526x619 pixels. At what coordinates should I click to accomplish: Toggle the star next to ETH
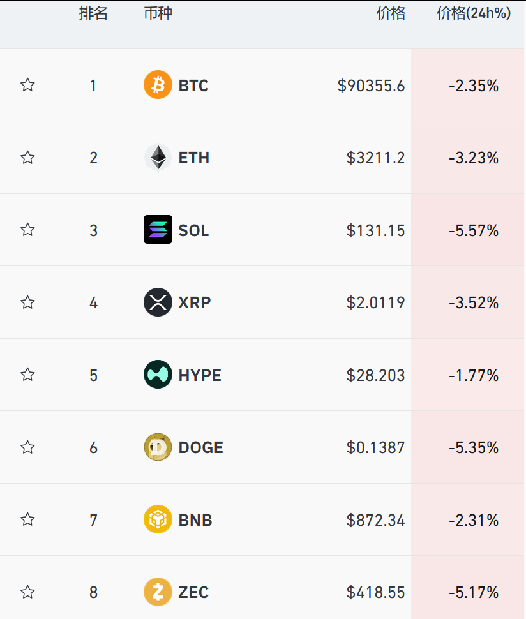click(27, 158)
